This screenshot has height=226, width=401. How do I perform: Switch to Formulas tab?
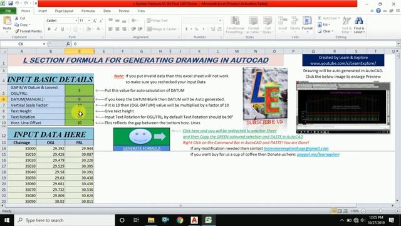tap(88, 11)
